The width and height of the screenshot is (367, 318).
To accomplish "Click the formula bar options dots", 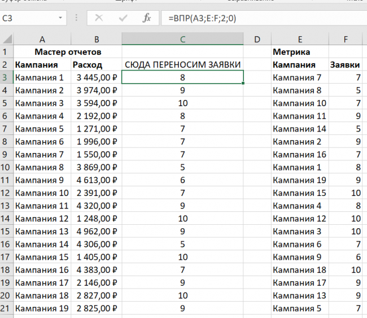I will coord(76,18).
